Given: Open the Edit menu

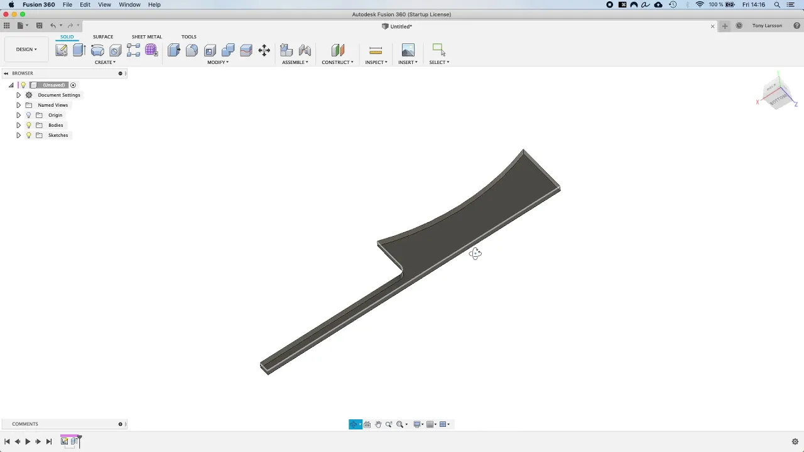Looking at the screenshot, I should click(x=85, y=4).
